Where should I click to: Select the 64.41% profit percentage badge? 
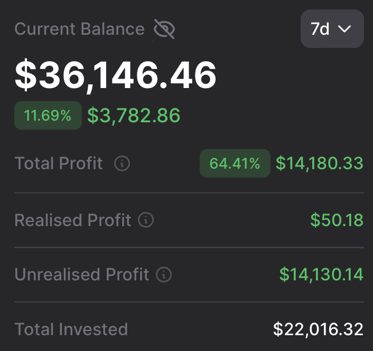(235, 164)
